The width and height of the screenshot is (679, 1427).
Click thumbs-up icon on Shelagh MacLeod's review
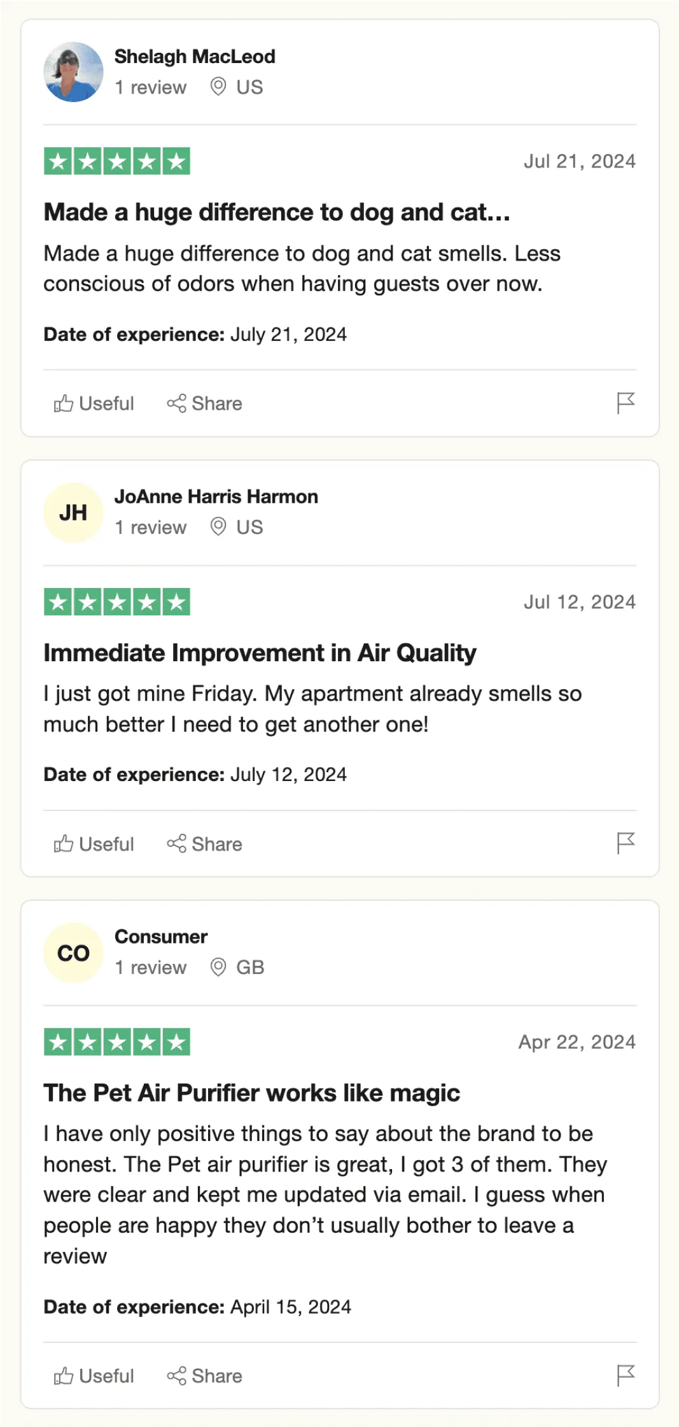pos(63,403)
